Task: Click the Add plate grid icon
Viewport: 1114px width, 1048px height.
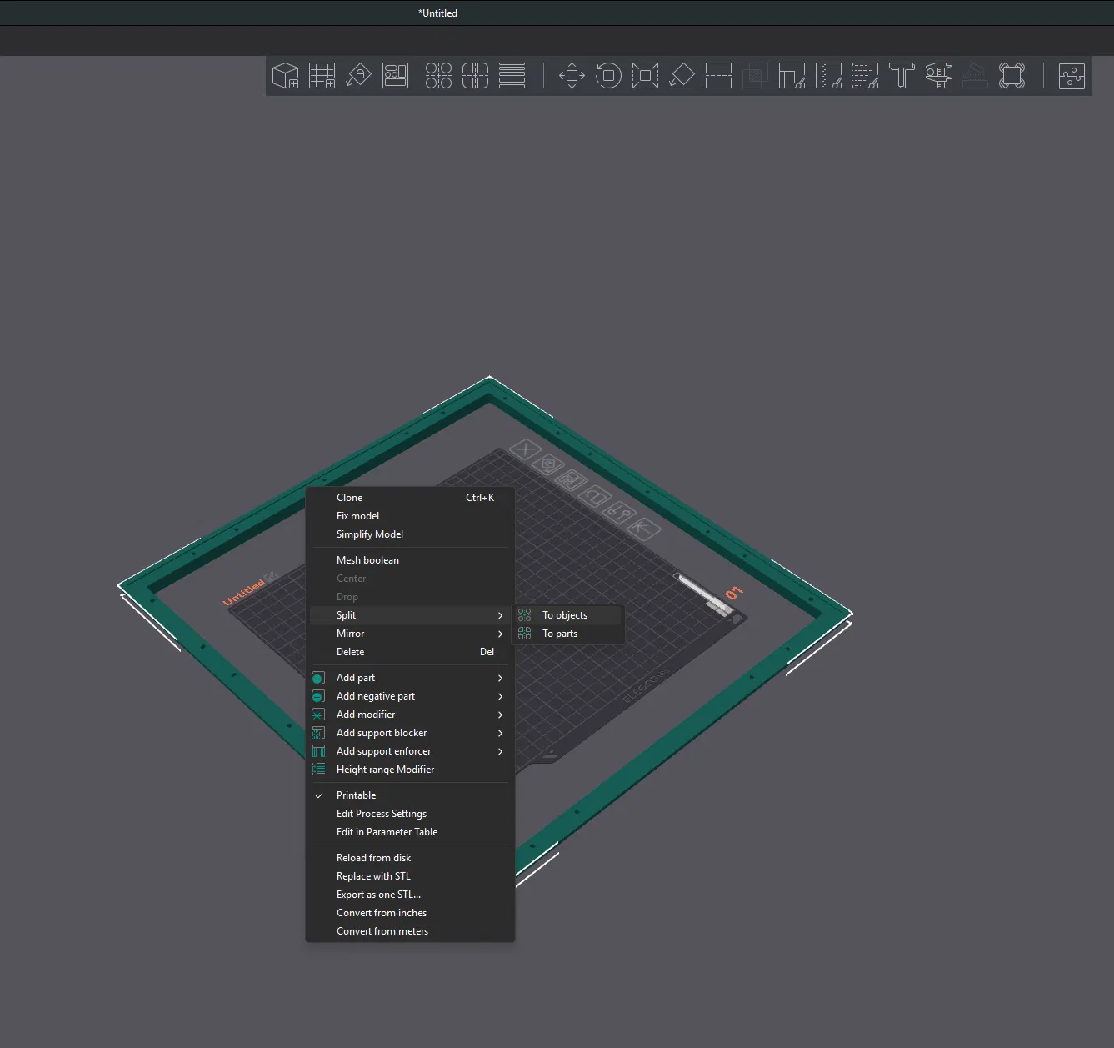Action: [322, 76]
